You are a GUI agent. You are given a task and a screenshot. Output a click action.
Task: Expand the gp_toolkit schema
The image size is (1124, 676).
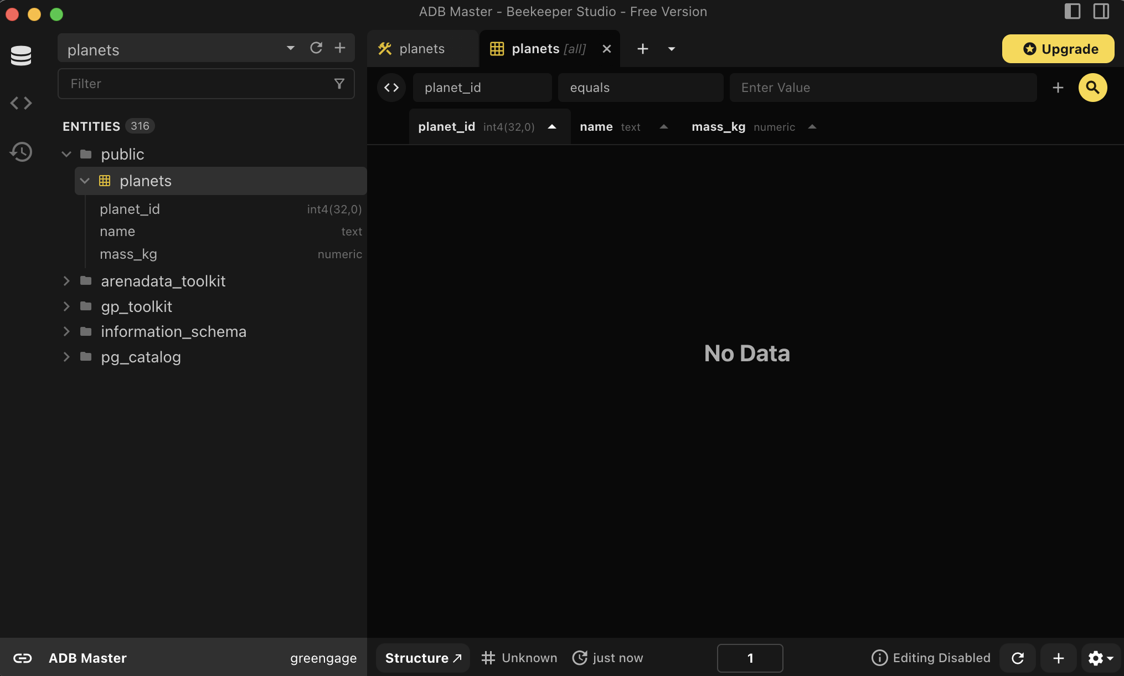point(66,306)
